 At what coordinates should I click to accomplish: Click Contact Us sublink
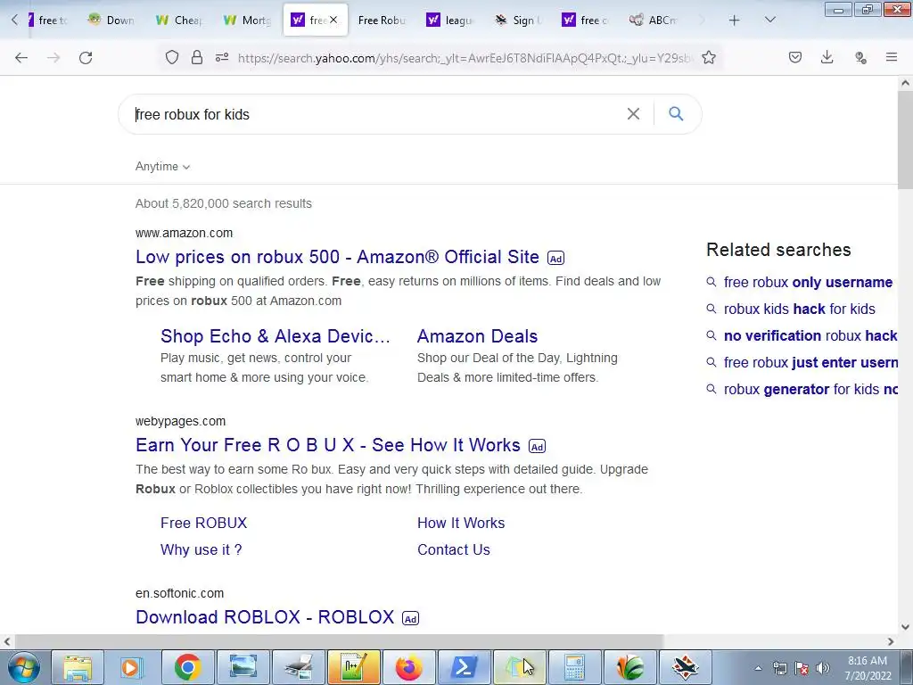[454, 549]
